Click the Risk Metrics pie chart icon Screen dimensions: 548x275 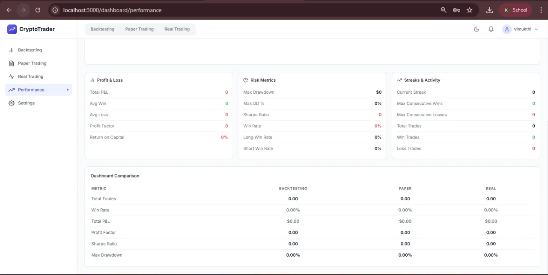point(246,80)
